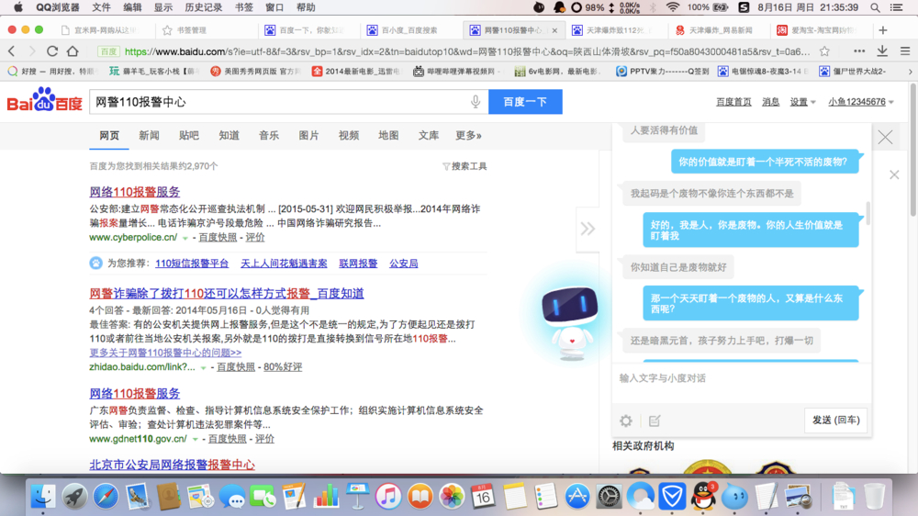Viewport: 918px width, 516px height.
Task: Reload the current Baidu page
Action: point(52,51)
